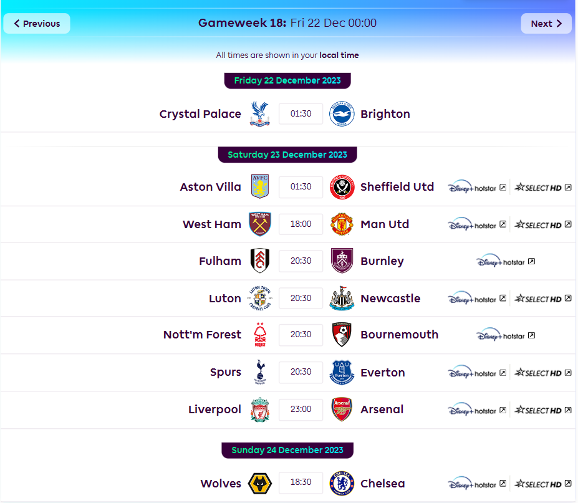The width and height of the screenshot is (578, 503).
Task: Click the Arsenal club badge
Action: [342, 409]
